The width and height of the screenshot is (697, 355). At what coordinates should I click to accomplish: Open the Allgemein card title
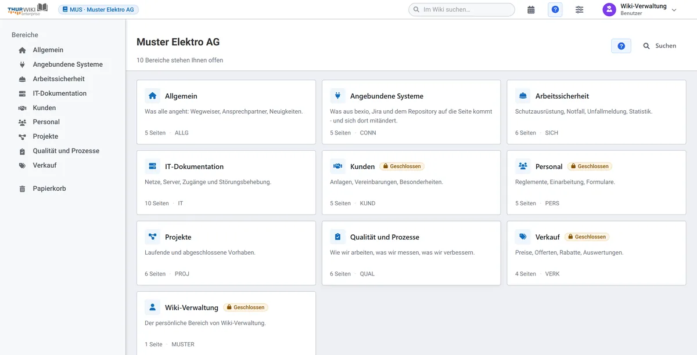click(x=181, y=96)
